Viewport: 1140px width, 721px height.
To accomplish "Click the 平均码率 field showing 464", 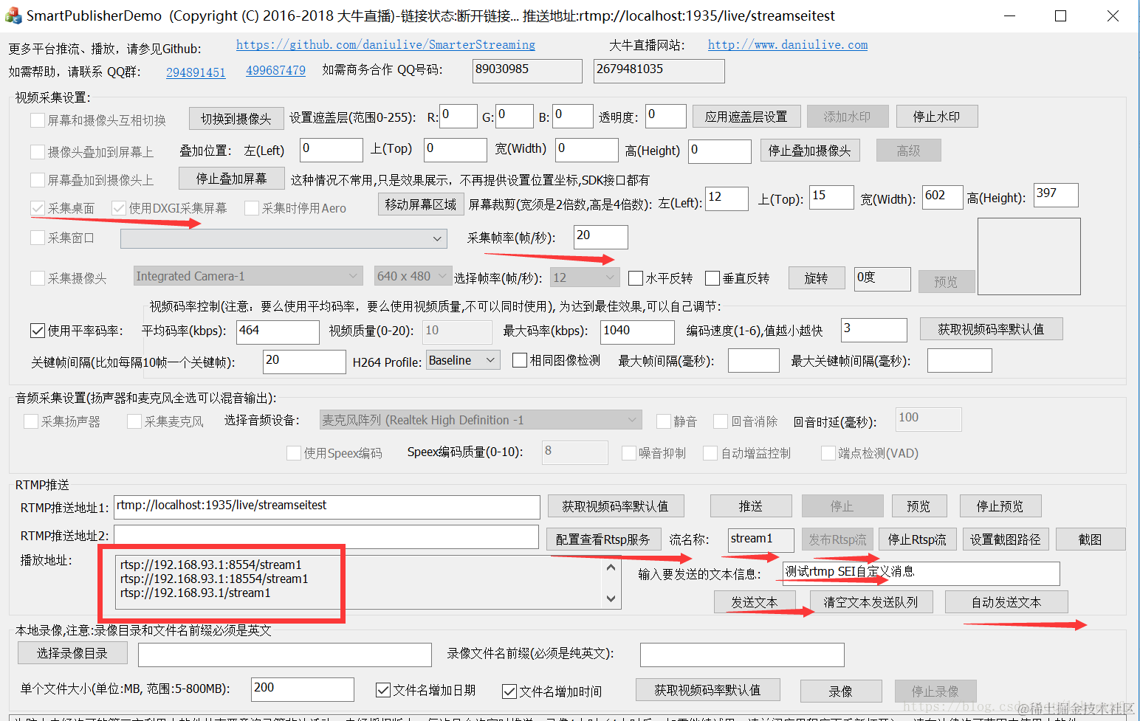I will point(278,332).
